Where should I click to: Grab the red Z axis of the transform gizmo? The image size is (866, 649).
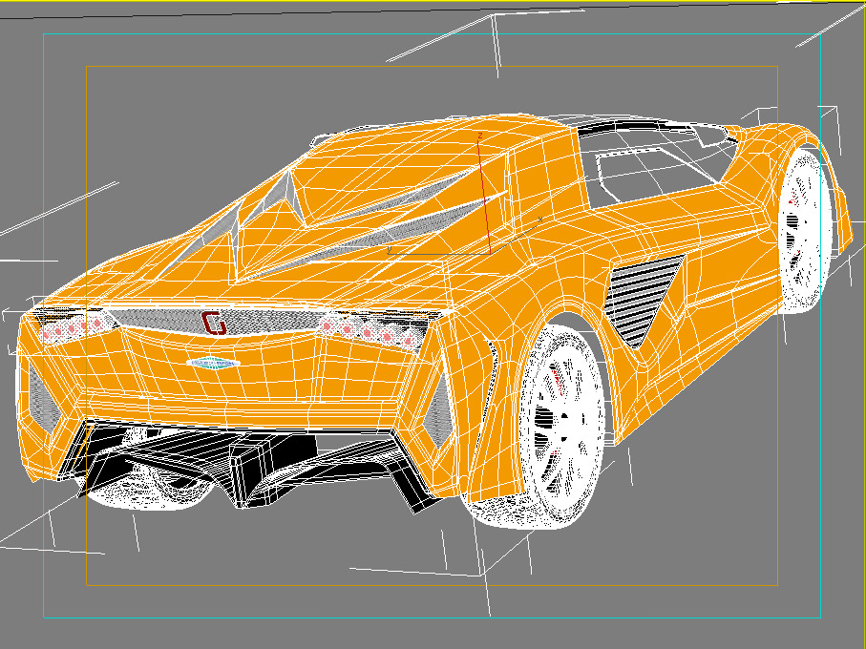tap(484, 196)
